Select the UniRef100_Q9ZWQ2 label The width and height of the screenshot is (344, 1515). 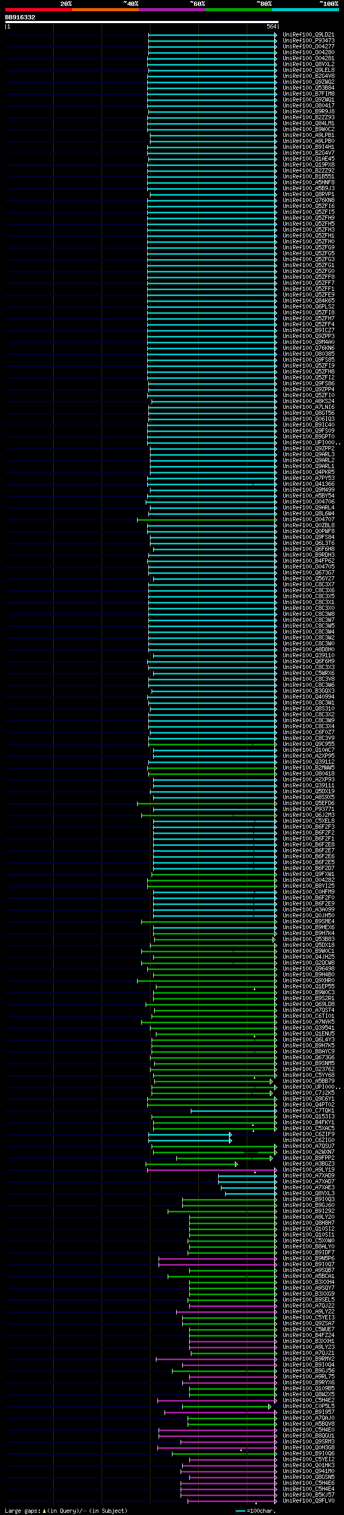click(x=308, y=82)
